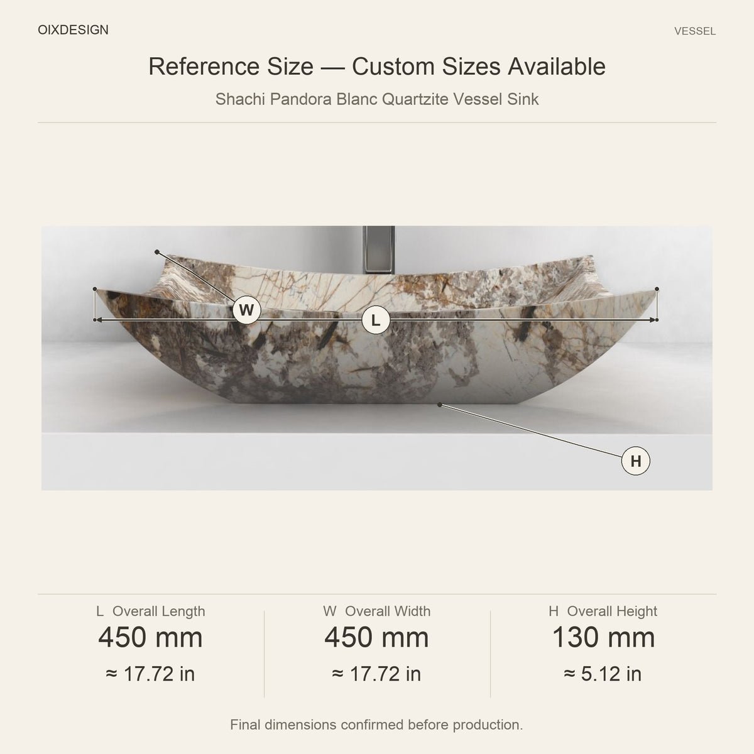Click '≈ 17.72 in' under Overall Length
This screenshot has height=754, width=754.
pos(151,674)
